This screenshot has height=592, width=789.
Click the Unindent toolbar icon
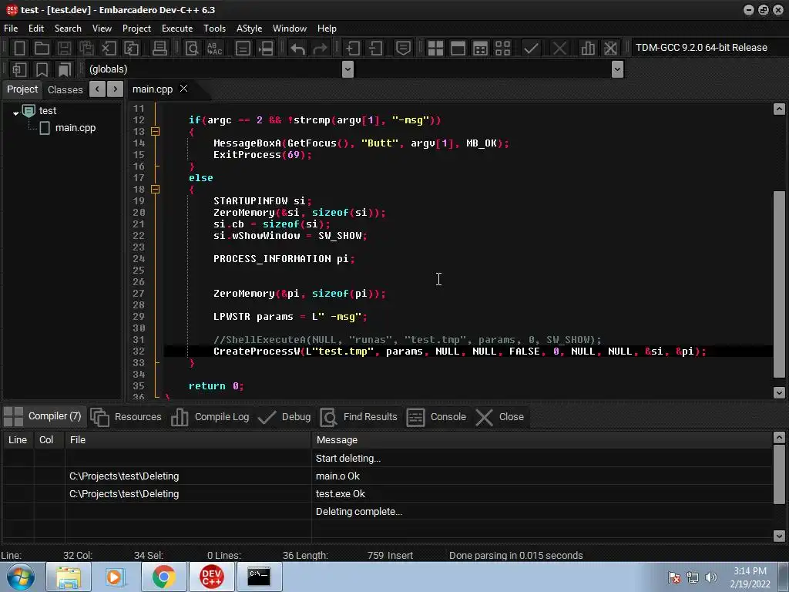(375, 49)
